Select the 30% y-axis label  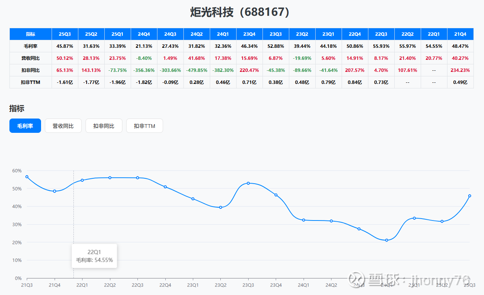pos(17,224)
